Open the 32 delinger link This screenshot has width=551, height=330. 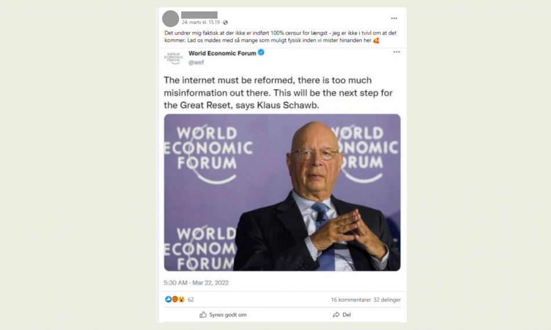coord(387,300)
